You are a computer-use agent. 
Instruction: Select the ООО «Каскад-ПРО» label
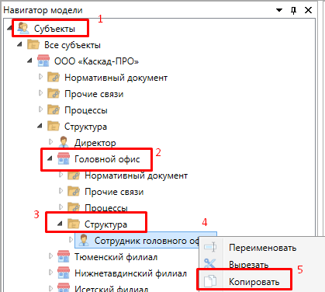[x=96, y=61]
